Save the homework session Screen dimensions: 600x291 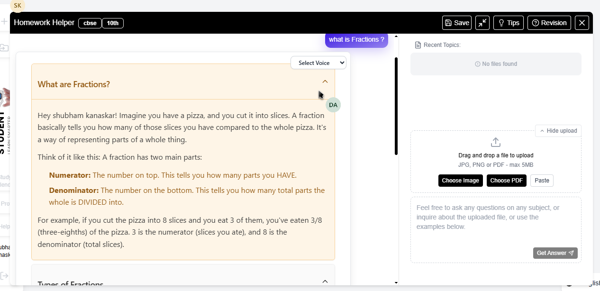pos(457,23)
